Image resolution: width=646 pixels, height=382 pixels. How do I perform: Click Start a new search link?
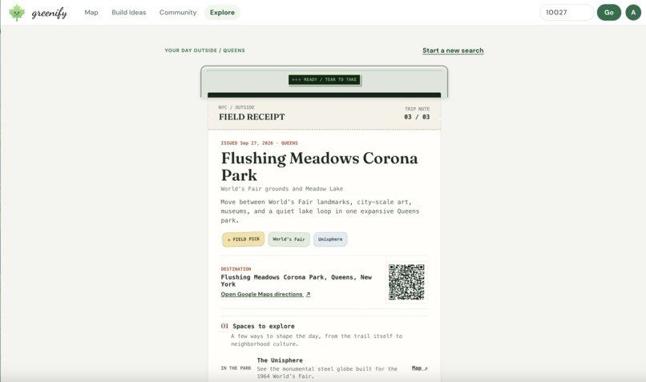click(453, 50)
